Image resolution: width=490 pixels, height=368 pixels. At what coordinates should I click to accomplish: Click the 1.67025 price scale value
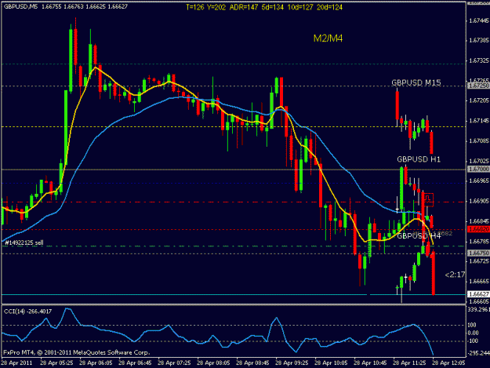(x=479, y=161)
